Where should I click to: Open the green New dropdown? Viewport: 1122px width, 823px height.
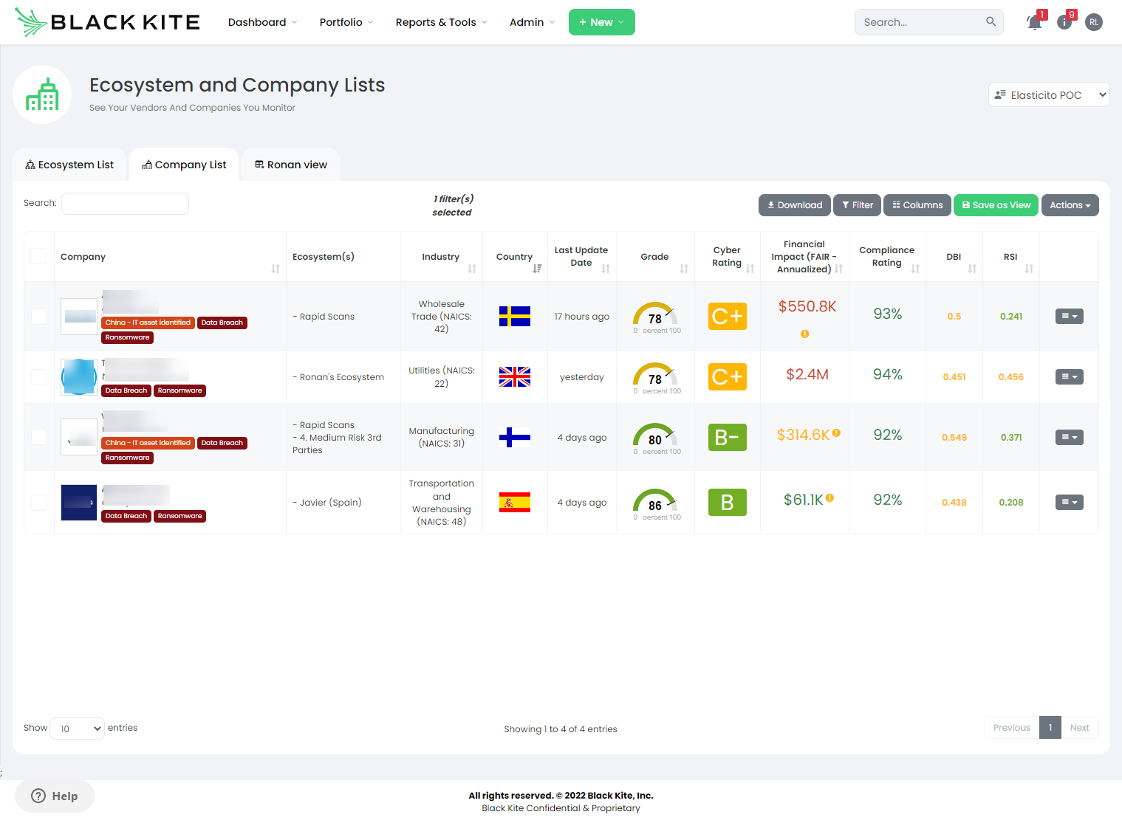pos(602,22)
